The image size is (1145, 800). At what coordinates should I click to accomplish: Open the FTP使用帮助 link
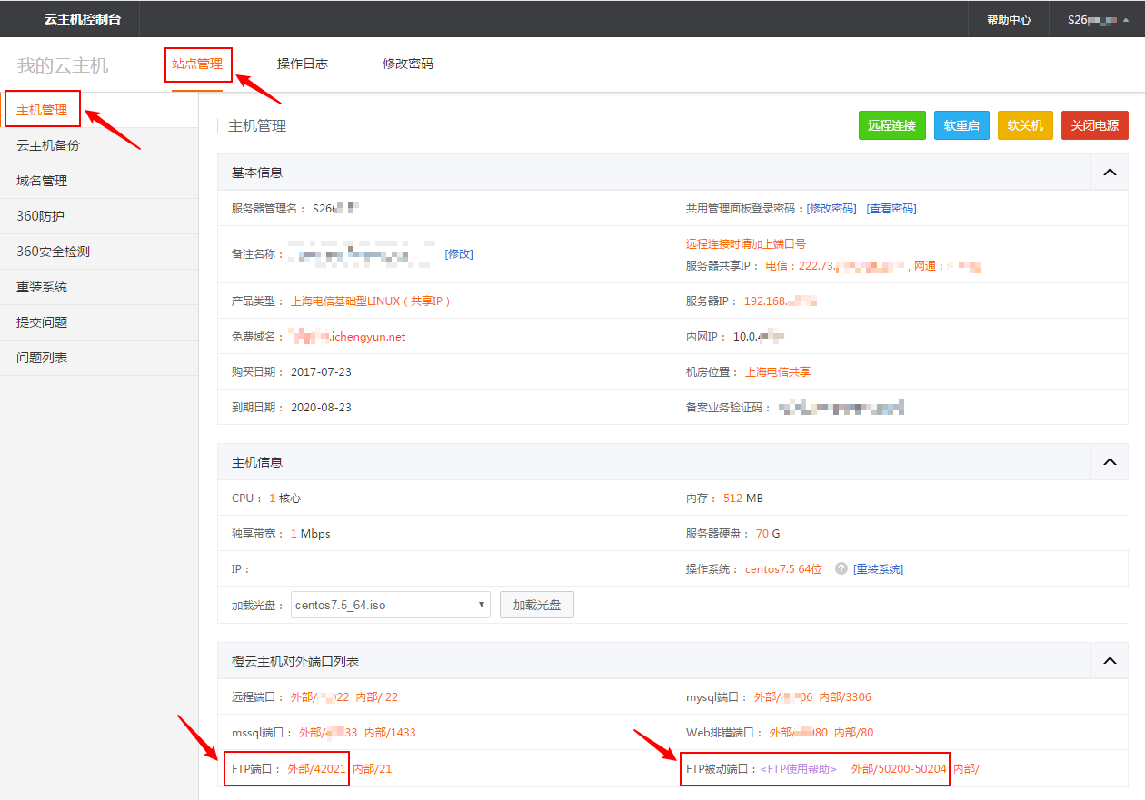click(x=798, y=769)
